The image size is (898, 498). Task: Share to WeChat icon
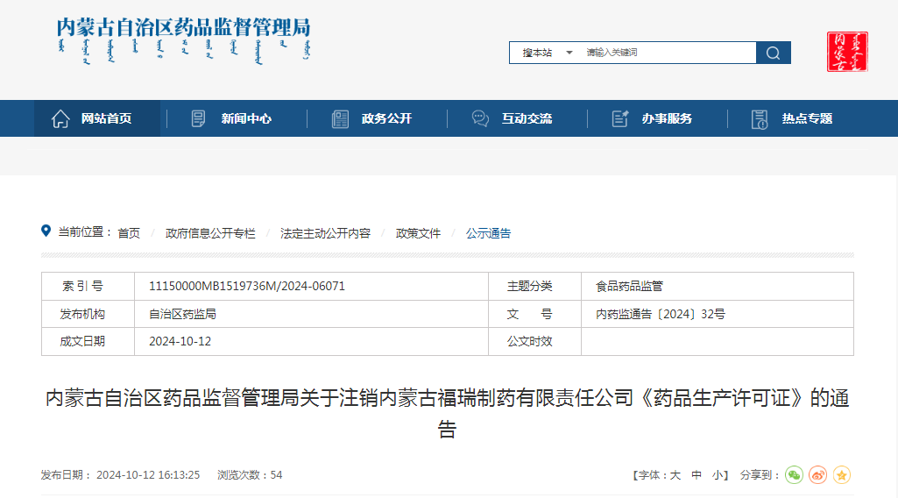(x=794, y=475)
